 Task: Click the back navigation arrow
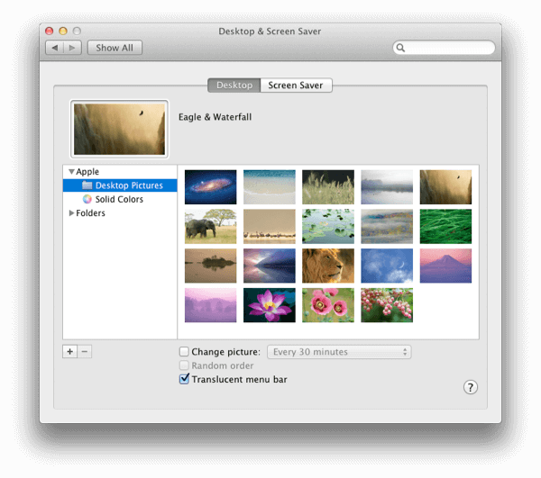(54, 48)
